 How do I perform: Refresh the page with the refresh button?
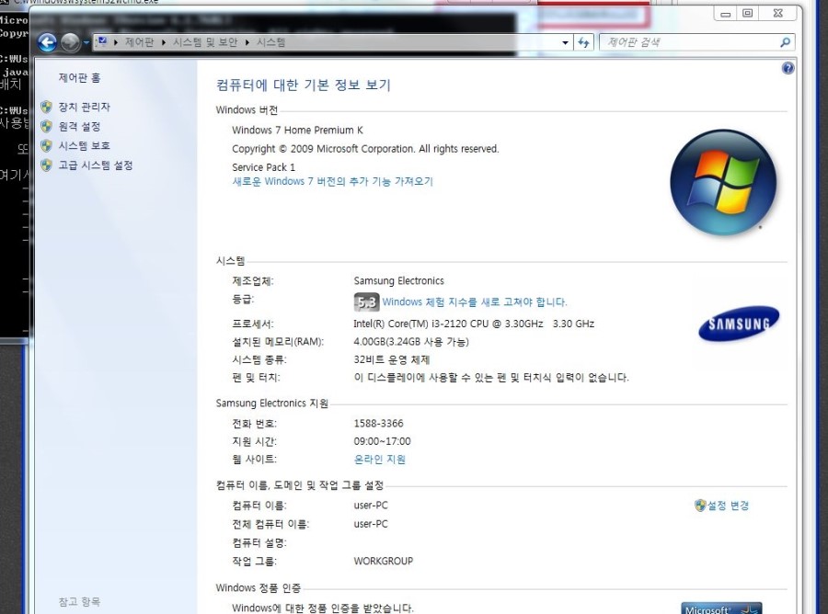(x=583, y=42)
